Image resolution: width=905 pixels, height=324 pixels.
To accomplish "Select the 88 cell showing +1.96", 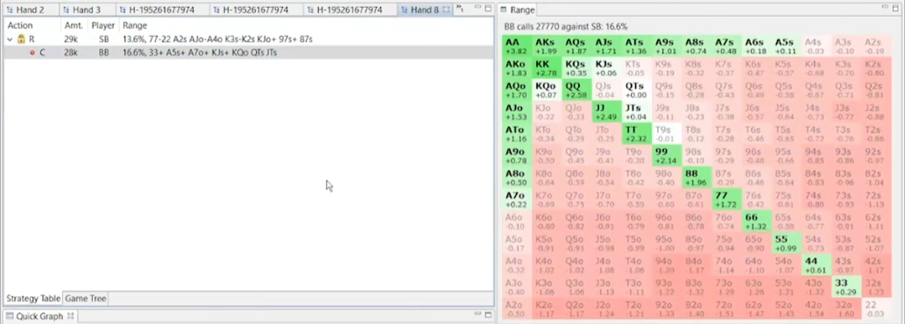I will point(696,178).
